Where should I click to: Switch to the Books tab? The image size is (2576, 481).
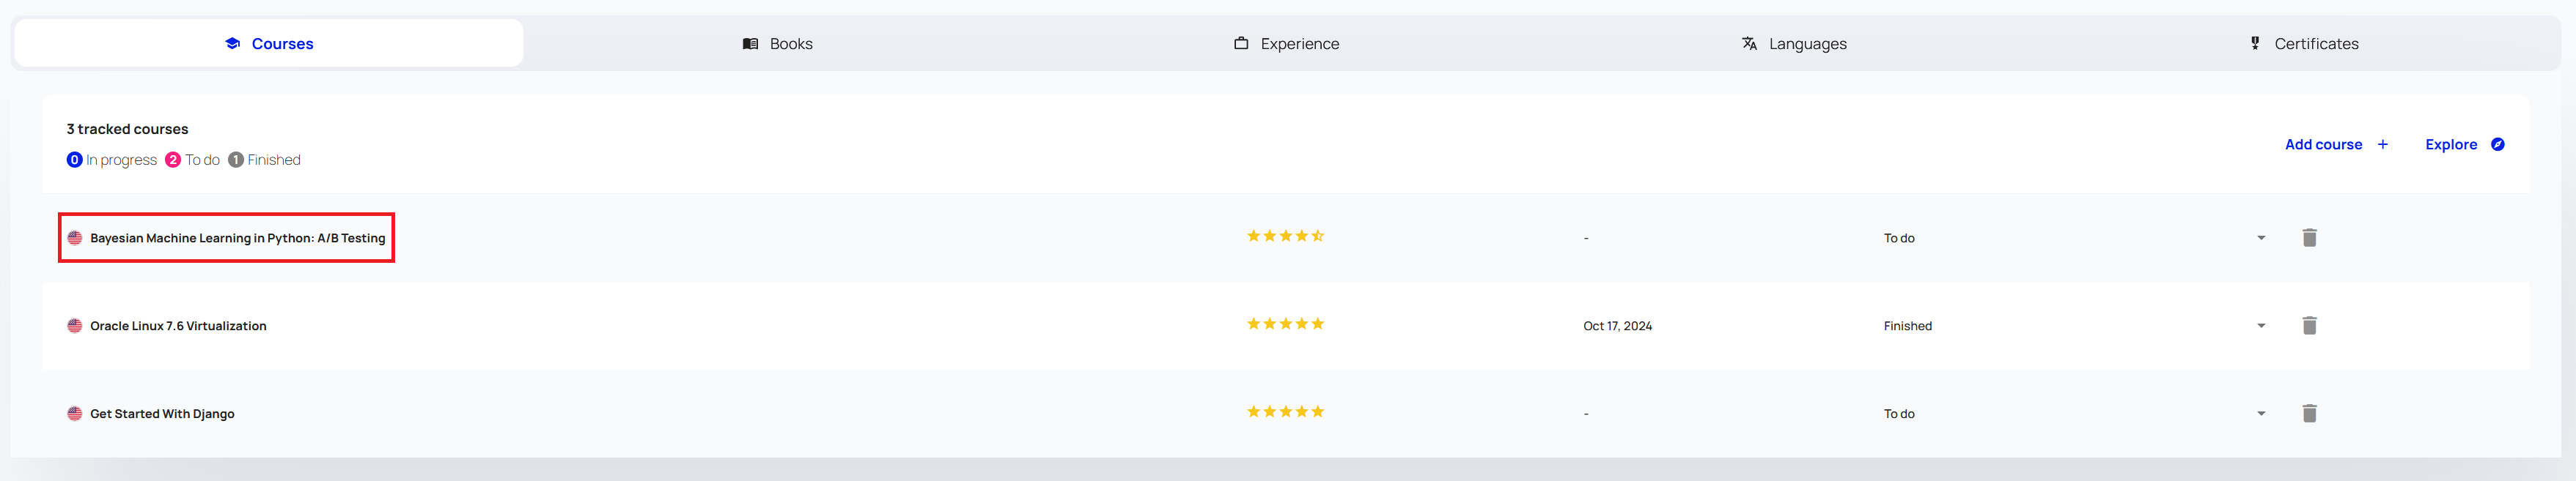tap(778, 44)
